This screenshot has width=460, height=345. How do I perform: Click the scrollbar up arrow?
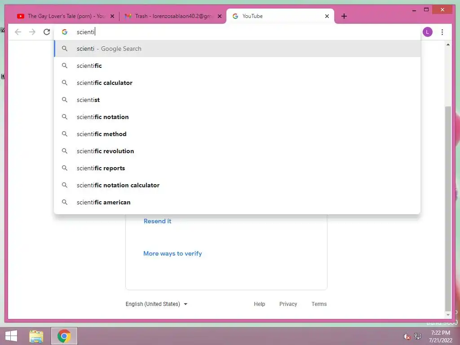(448, 44)
